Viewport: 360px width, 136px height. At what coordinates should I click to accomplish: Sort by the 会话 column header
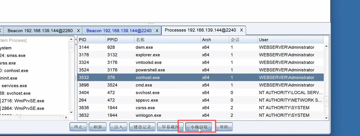(243, 40)
